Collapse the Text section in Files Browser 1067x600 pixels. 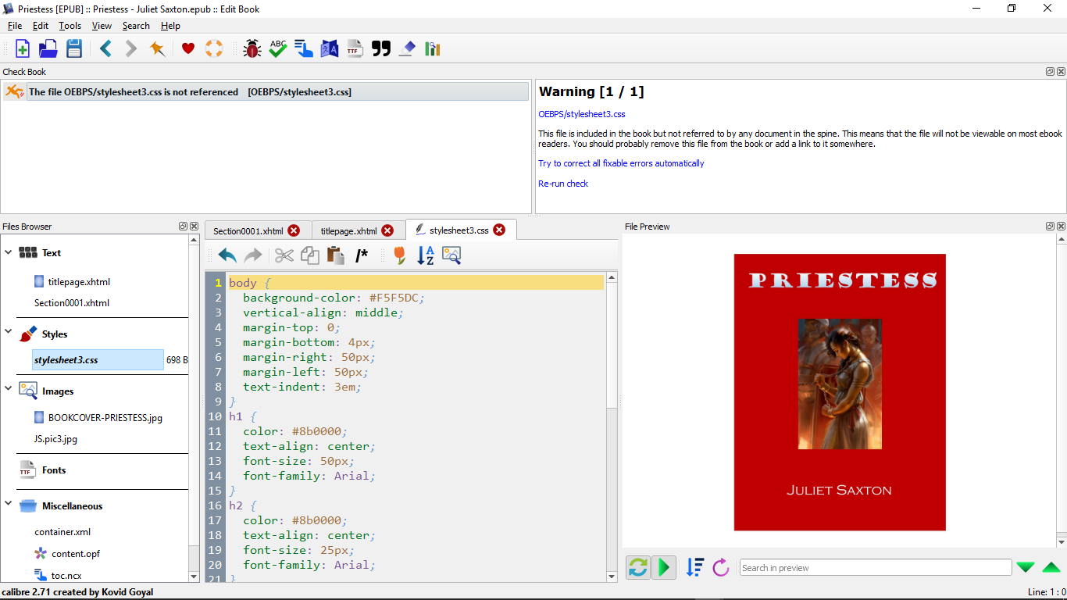coord(9,252)
